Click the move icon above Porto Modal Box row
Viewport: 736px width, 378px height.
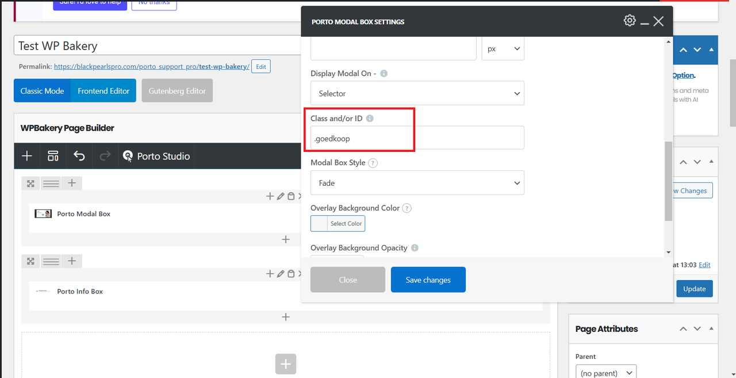point(30,184)
